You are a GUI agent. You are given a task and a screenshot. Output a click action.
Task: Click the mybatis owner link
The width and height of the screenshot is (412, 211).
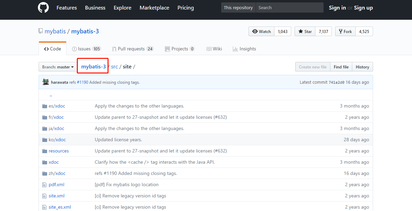[55, 31]
